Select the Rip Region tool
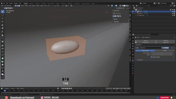Image resolution: width=176 pixels, height=99 pixels. pyautogui.click(x=2, y=78)
